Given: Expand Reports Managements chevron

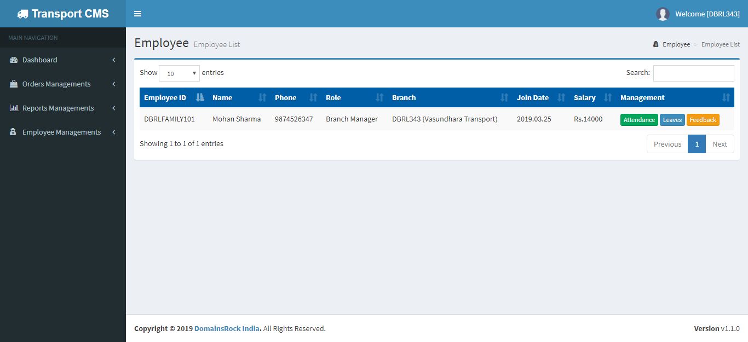Looking at the screenshot, I should tap(114, 108).
